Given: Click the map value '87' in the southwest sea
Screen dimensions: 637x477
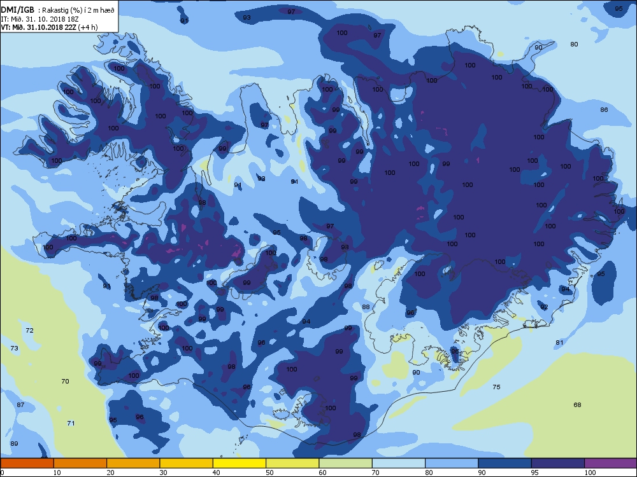Looking at the screenshot, I should pyautogui.click(x=21, y=404).
